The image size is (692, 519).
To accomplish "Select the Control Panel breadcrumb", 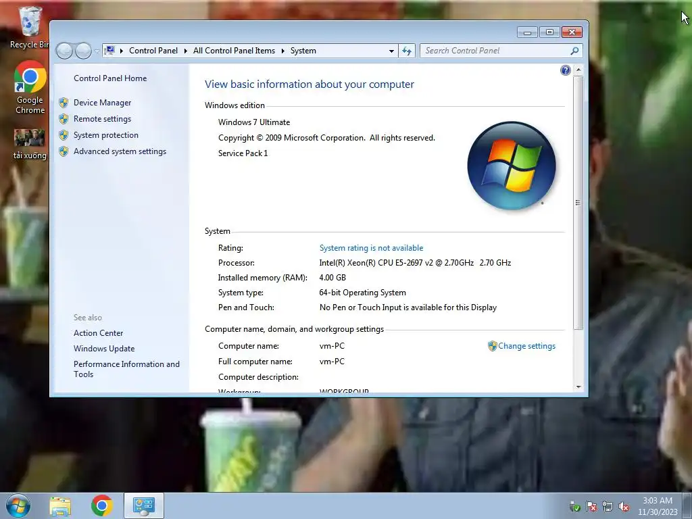I will pos(153,51).
